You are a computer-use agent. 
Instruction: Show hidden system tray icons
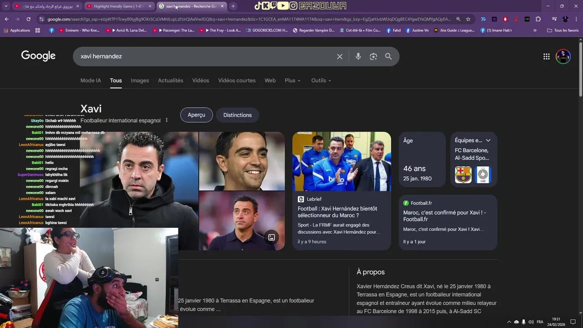pyautogui.click(x=509, y=322)
